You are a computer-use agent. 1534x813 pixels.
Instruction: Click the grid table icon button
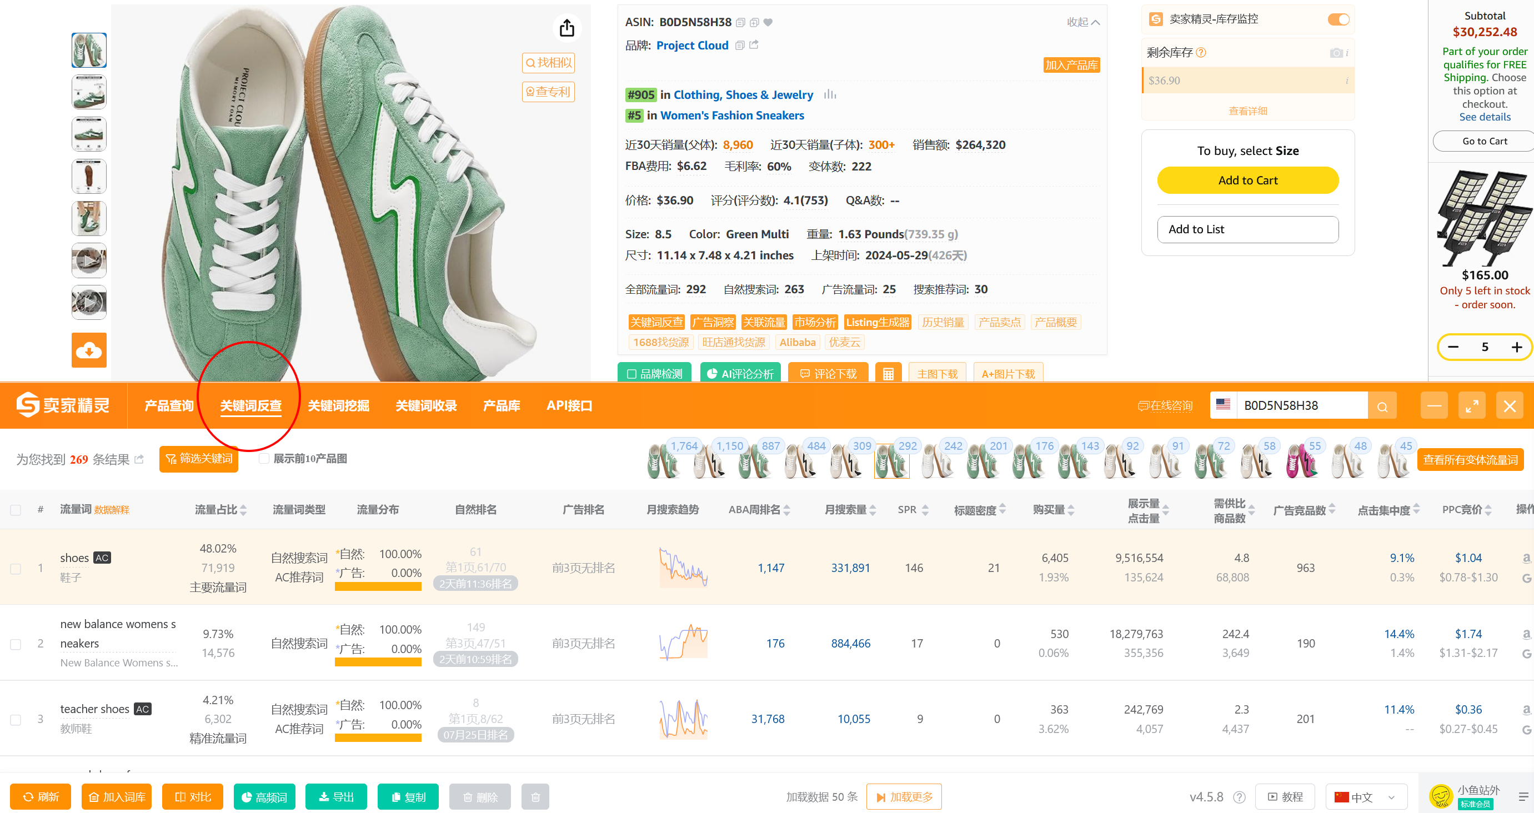click(888, 373)
